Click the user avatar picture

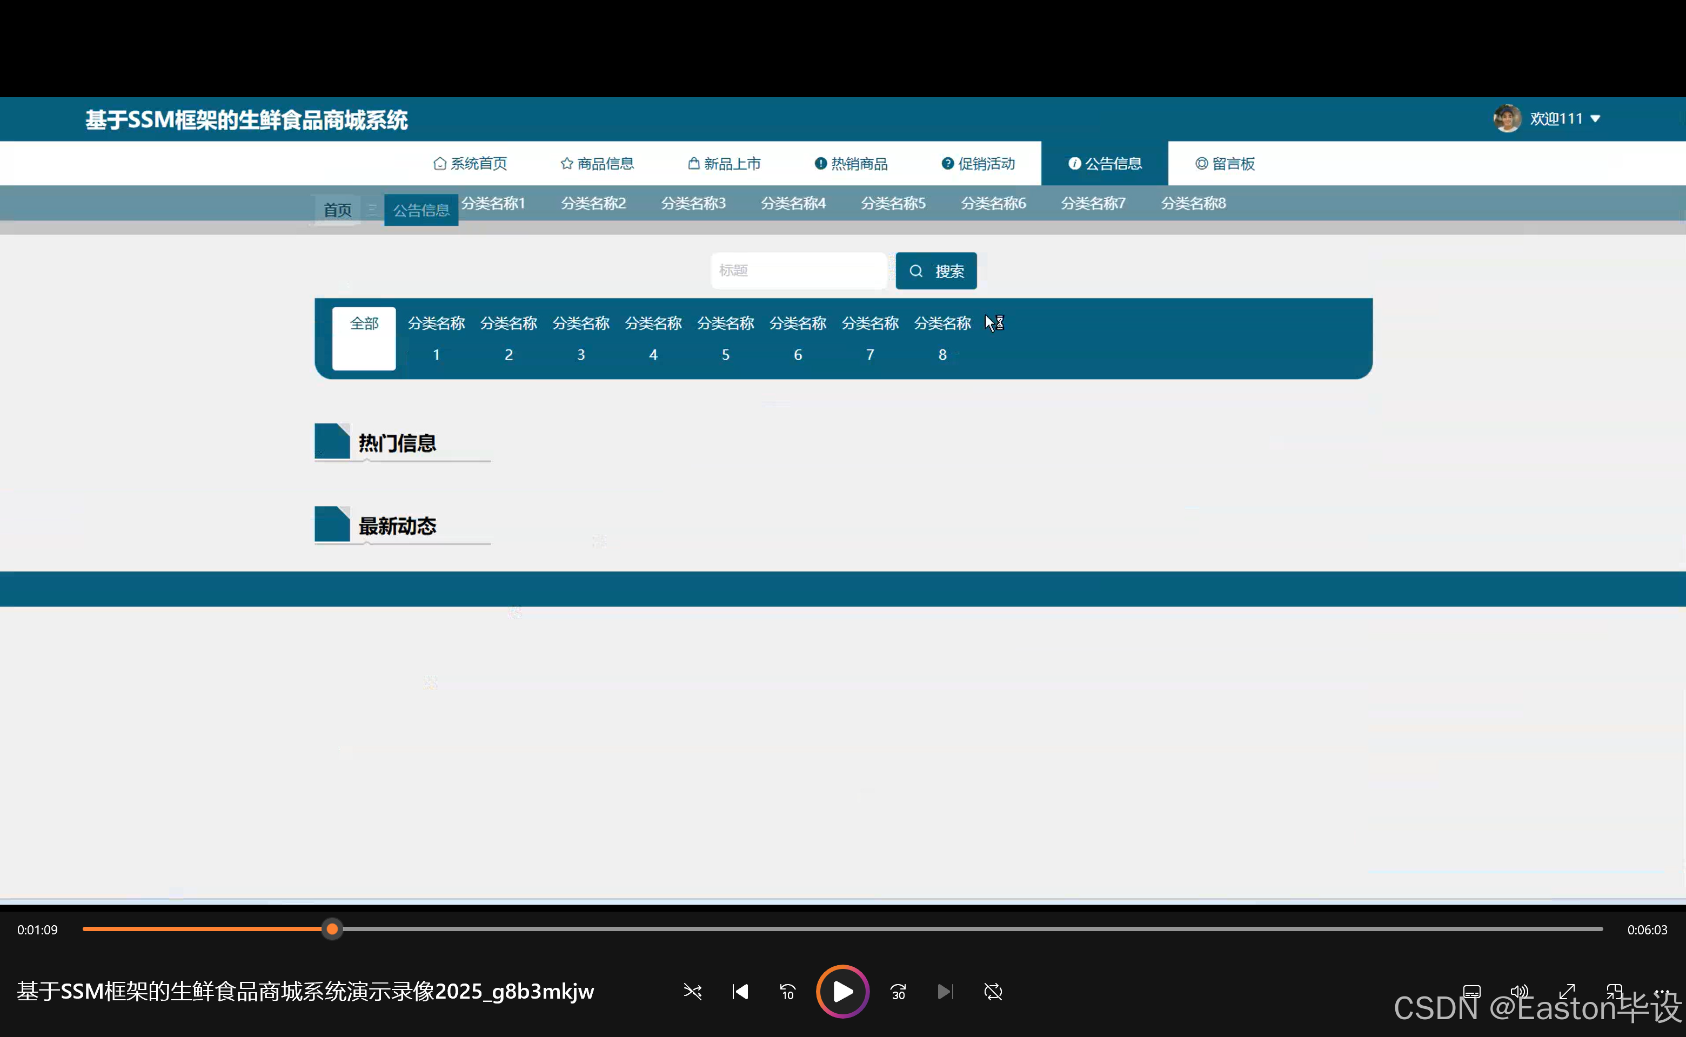(1507, 119)
